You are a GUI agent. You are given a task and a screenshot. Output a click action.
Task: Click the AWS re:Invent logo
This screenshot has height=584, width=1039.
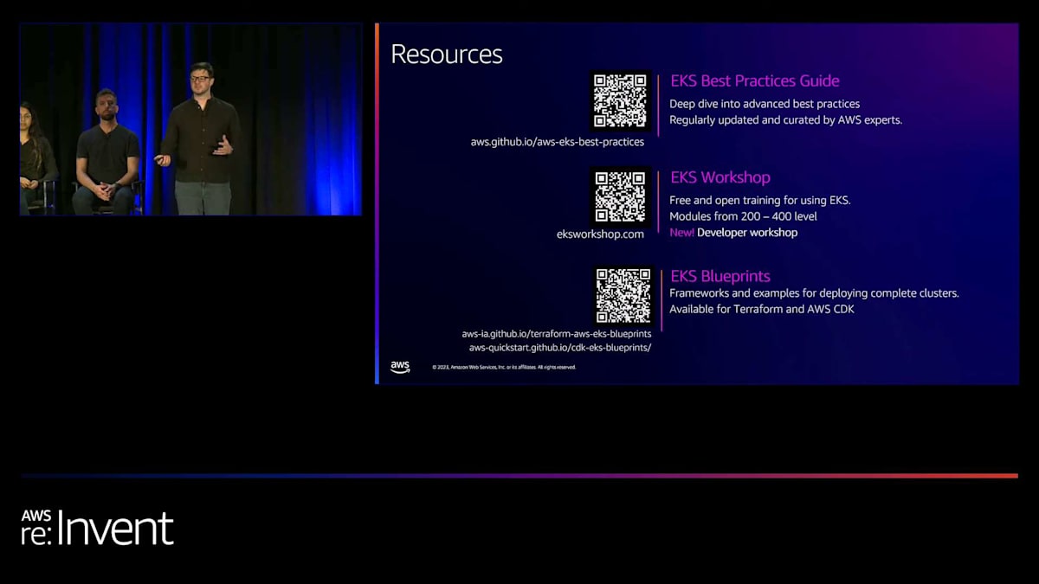click(97, 527)
